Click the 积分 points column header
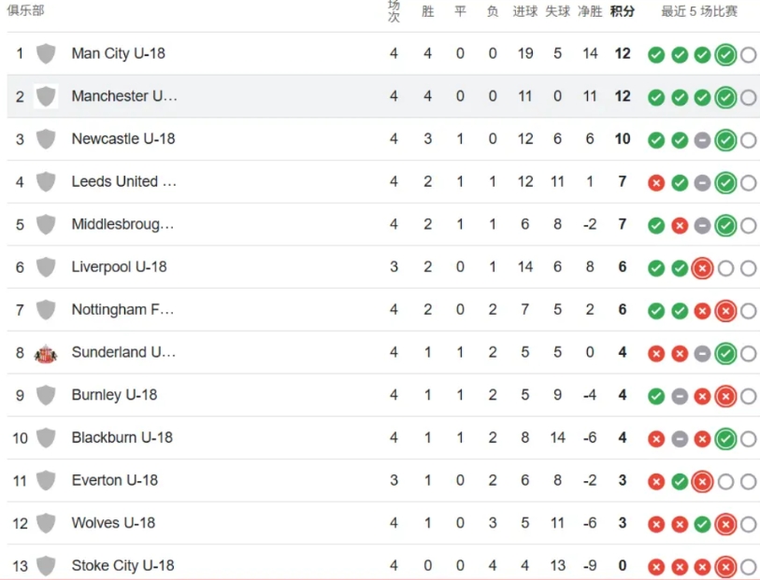Image resolution: width=760 pixels, height=580 pixels. pyautogui.click(x=622, y=11)
